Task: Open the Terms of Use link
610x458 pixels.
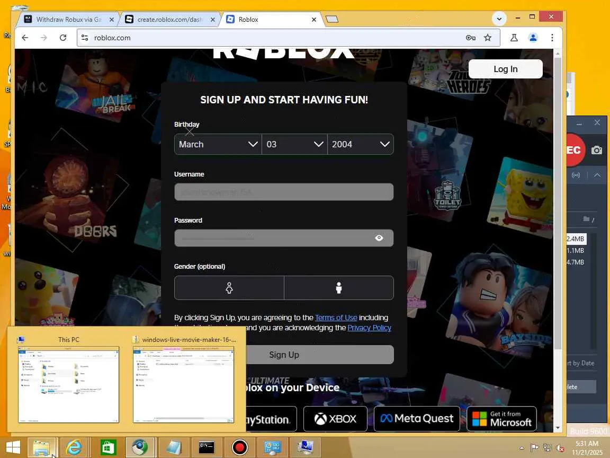Action: click(x=336, y=318)
